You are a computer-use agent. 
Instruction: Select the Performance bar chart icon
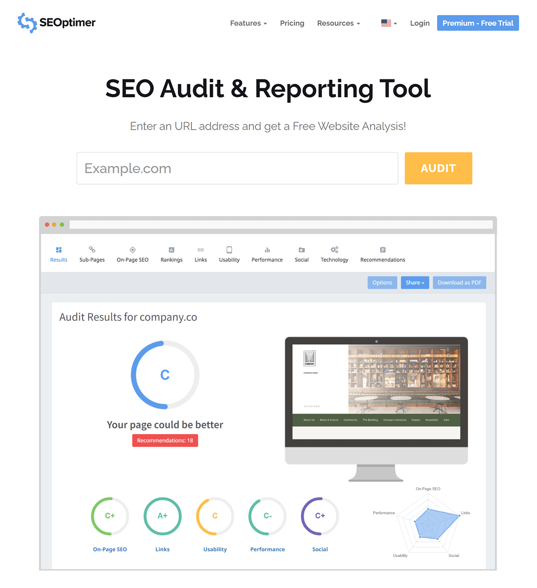click(x=267, y=250)
